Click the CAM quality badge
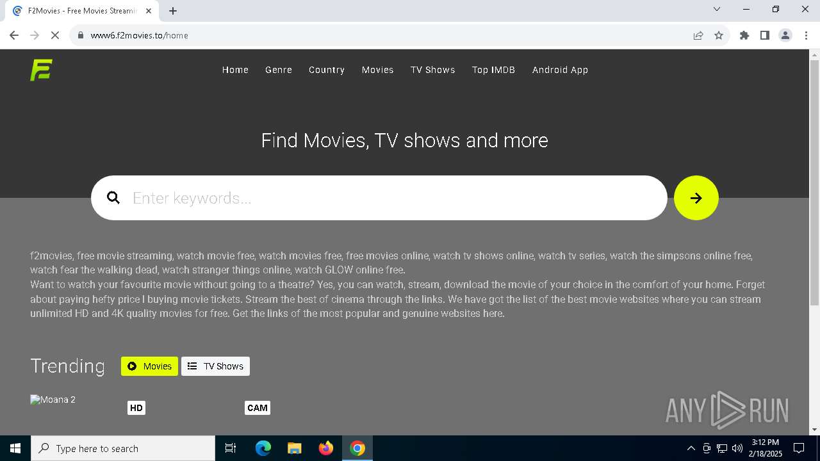This screenshot has width=820, height=461. point(258,408)
